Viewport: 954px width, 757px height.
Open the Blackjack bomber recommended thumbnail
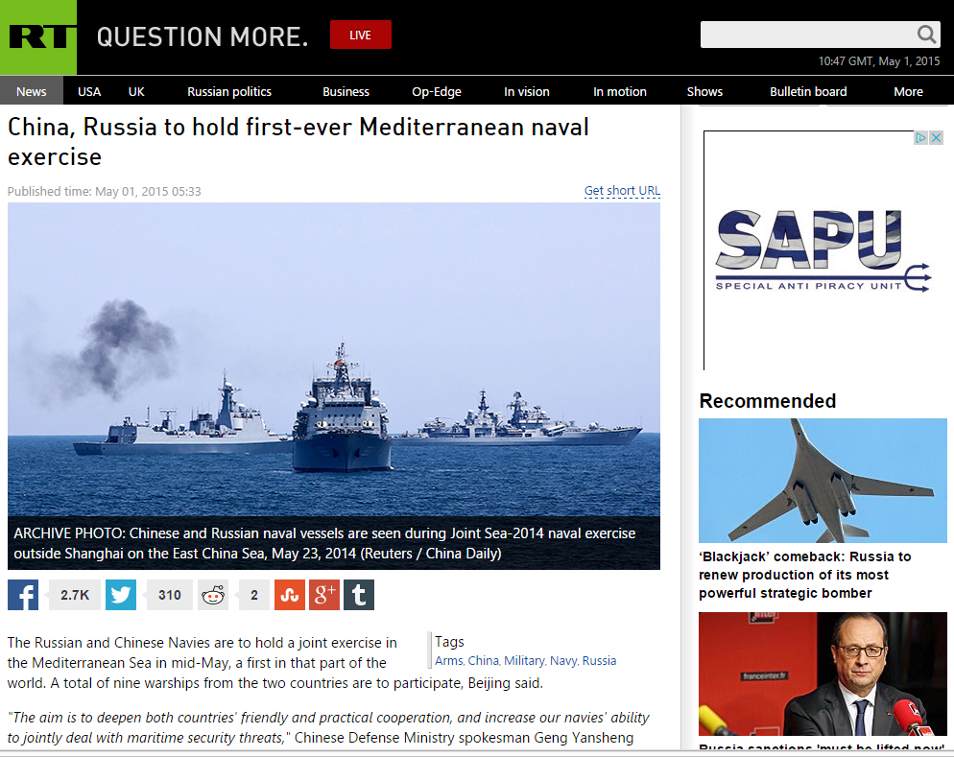point(823,481)
